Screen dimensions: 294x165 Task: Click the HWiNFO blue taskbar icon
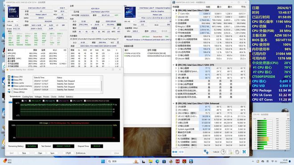point(191,161)
